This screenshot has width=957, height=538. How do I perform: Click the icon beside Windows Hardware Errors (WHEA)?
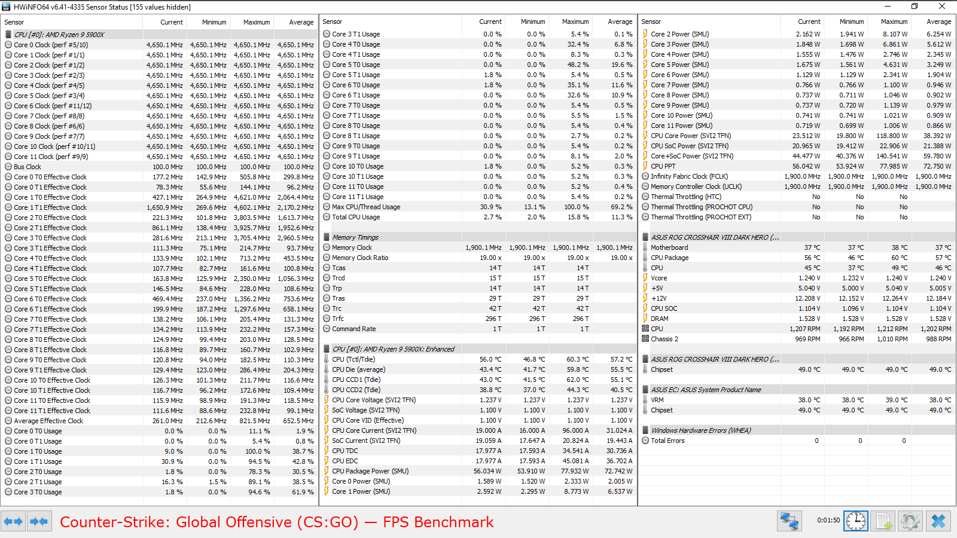point(645,430)
